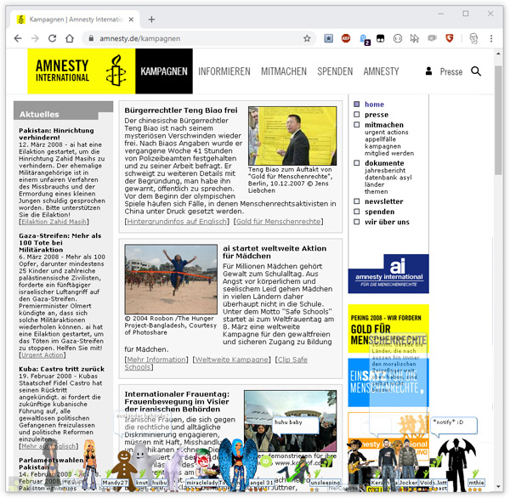The width and height of the screenshot is (510, 498).
Task: Open the KAMPAGNEN navigation item
Action: click(164, 71)
